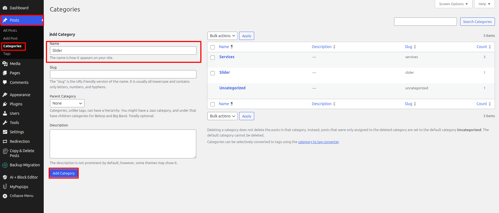Image resolution: width=499 pixels, height=213 pixels.
Task: Tick the Slider category row checkbox
Action: 213,73
